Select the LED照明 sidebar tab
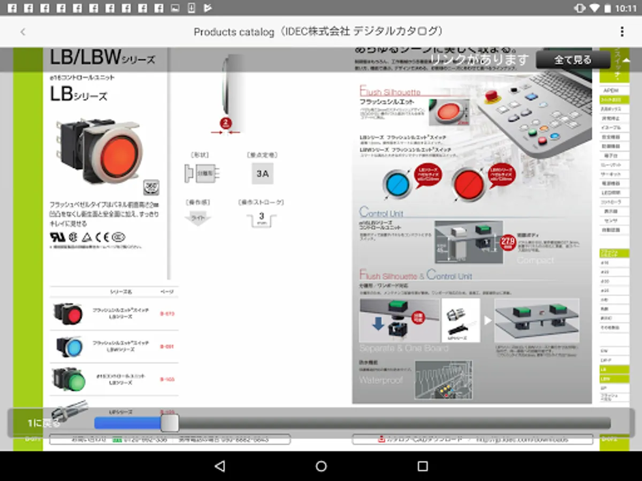This screenshot has width=642, height=481. [x=614, y=192]
